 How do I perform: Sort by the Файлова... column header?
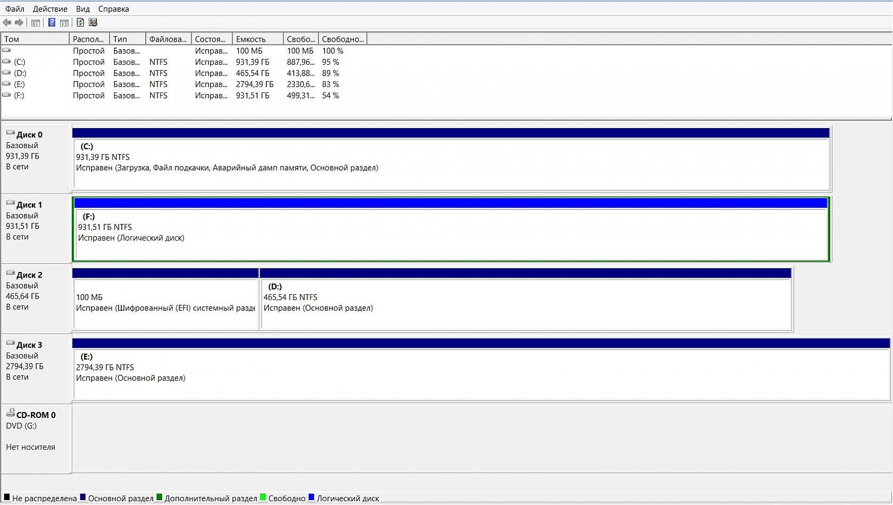pyautogui.click(x=168, y=39)
